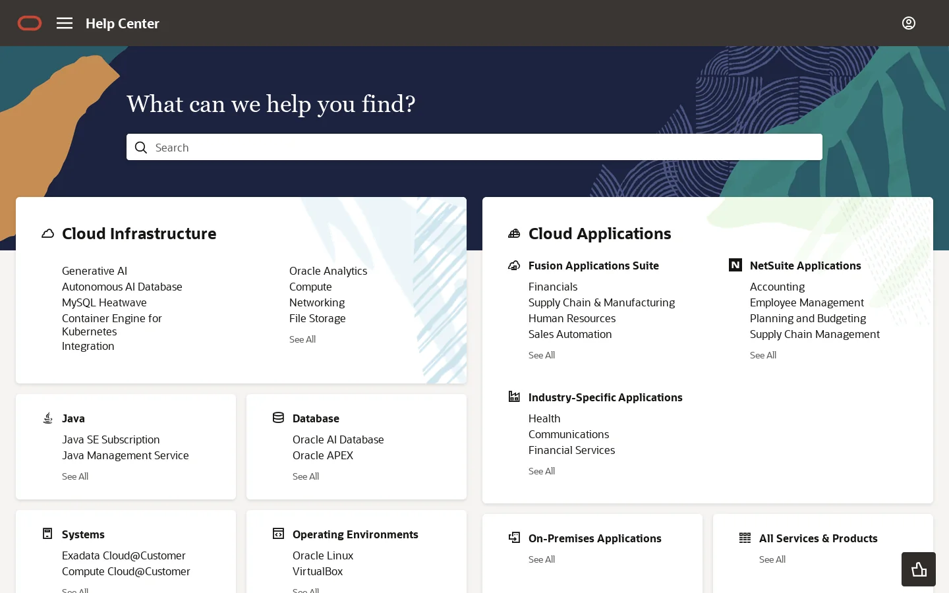Screen dimensions: 949x593
Task: Open Container Engine for Kubernetes link
Action: [x=112, y=325]
